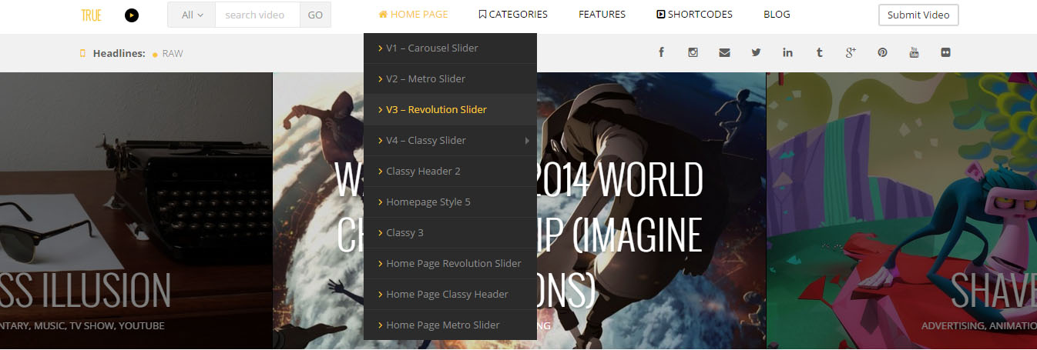Image resolution: width=1037 pixels, height=350 pixels.
Task: Open the Twitter bird icon
Action: point(756,52)
